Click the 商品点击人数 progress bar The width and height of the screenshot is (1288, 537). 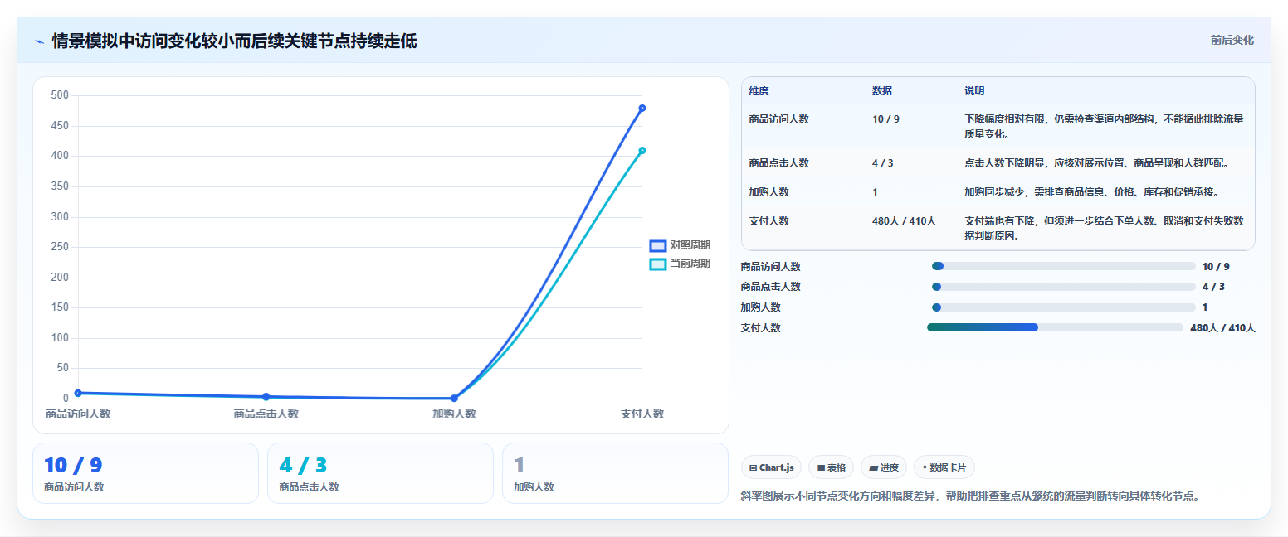pos(1064,287)
